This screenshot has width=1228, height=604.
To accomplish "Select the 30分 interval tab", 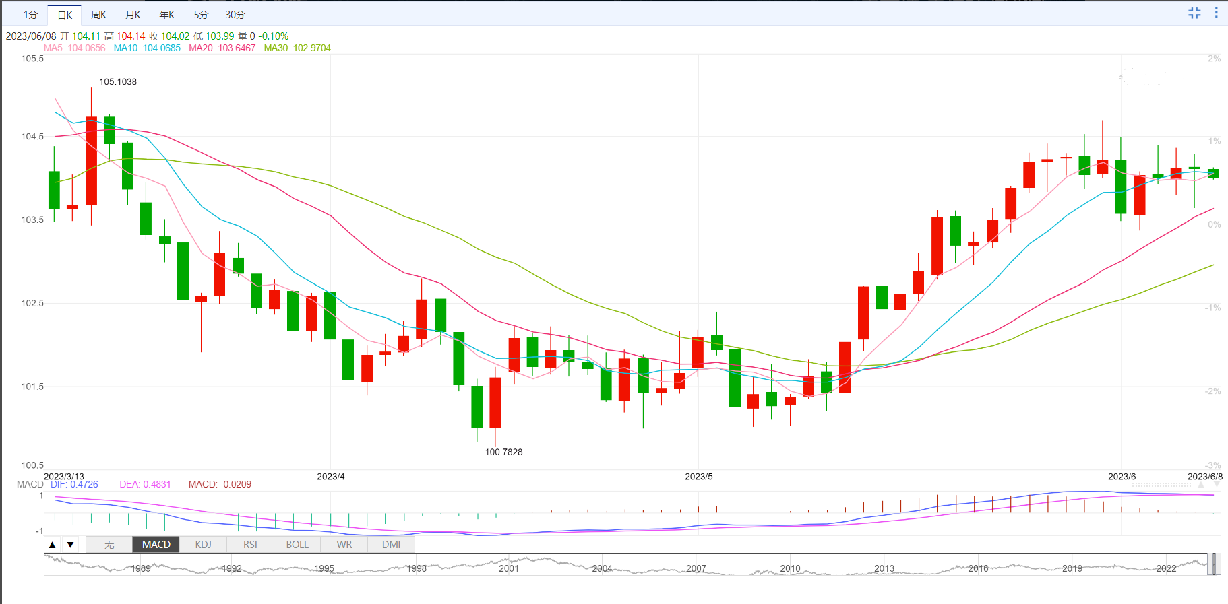I will click(x=235, y=15).
